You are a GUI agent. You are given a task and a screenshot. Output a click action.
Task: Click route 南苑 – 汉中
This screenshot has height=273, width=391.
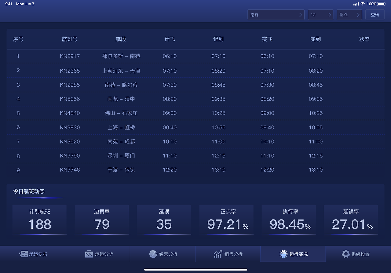pos(121,99)
